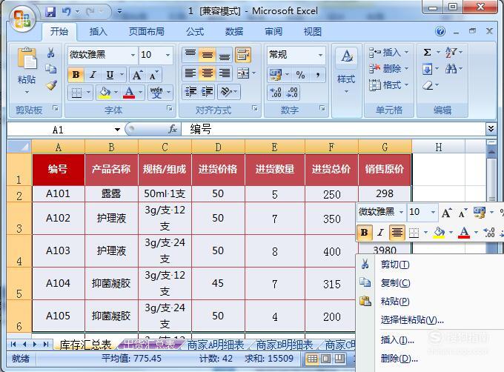The width and height of the screenshot is (504, 372).
Task: Toggle middle vertical alignment
Action: click(208, 56)
